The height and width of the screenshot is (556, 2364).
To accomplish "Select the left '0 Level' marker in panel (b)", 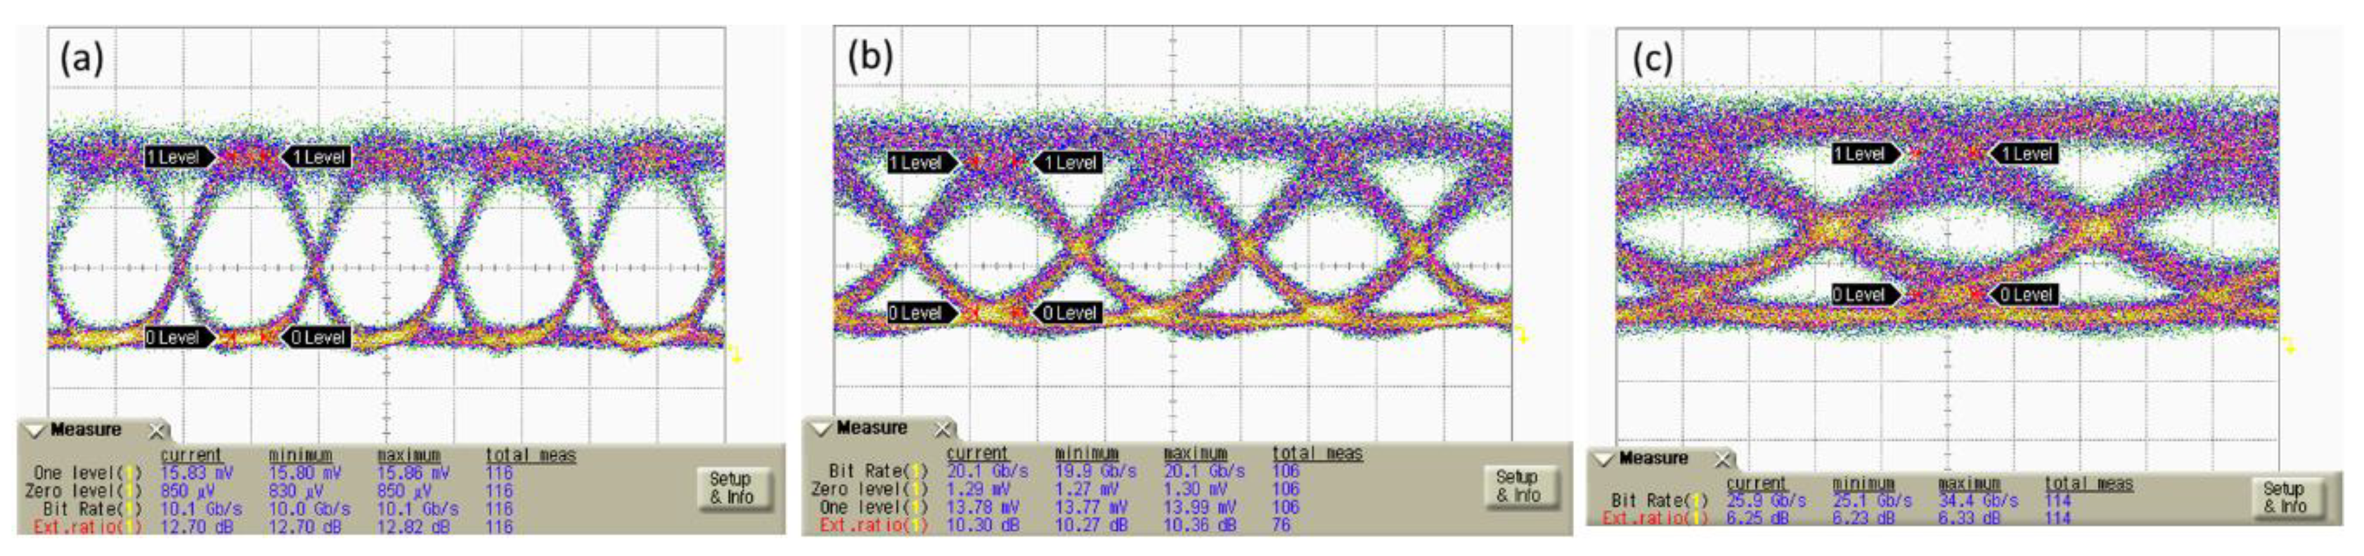I will [922, 313].
